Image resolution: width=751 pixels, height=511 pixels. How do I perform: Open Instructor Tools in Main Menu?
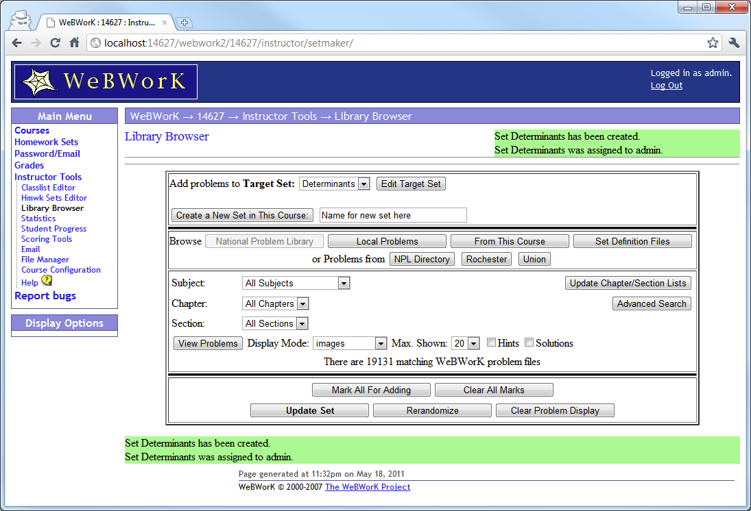(x=48, y=177)
